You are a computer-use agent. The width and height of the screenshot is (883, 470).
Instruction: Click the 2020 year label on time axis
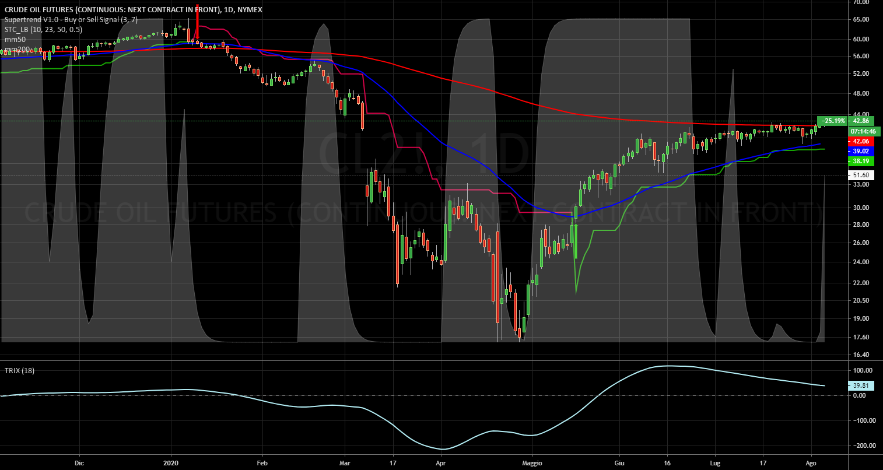171,463
